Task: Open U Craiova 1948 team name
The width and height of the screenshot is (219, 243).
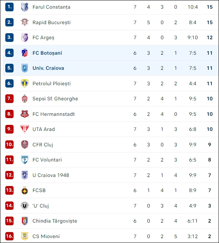Action: tap(51, 175)
